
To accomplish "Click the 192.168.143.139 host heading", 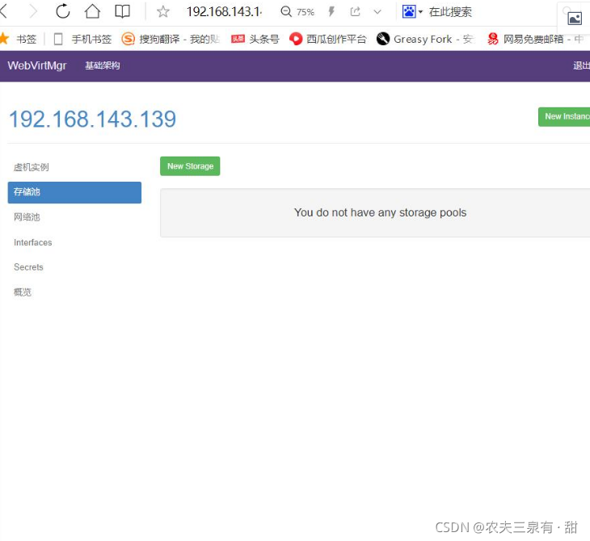I will pos(92,120).
